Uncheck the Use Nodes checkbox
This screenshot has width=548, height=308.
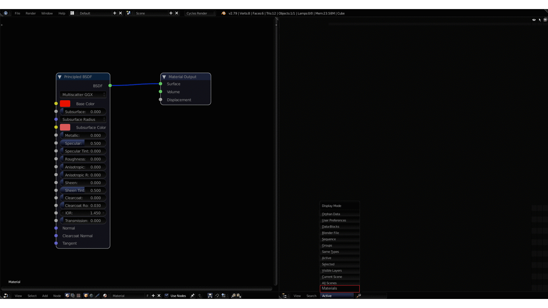(166, 296)
